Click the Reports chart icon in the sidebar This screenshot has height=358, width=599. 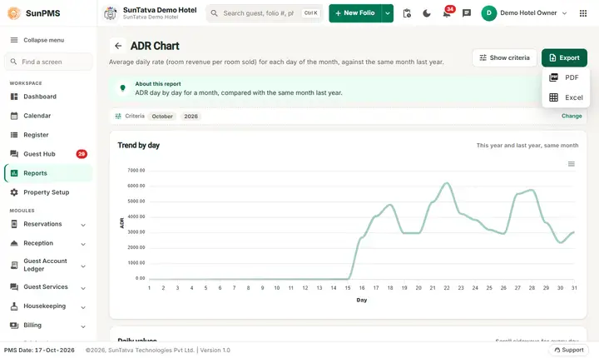(x=14, y=173)
